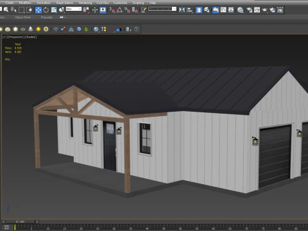Create a Sun light with the yellow sun icon
Image resolution: width=308 pixels, height=231 pixels.
(38, 29)
